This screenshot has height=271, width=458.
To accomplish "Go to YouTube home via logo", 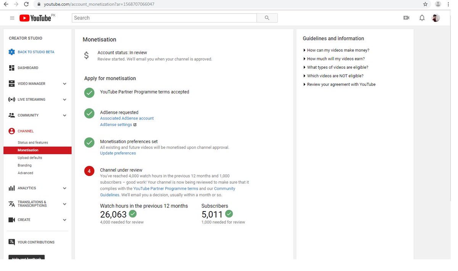I will [x=35, y=18].
